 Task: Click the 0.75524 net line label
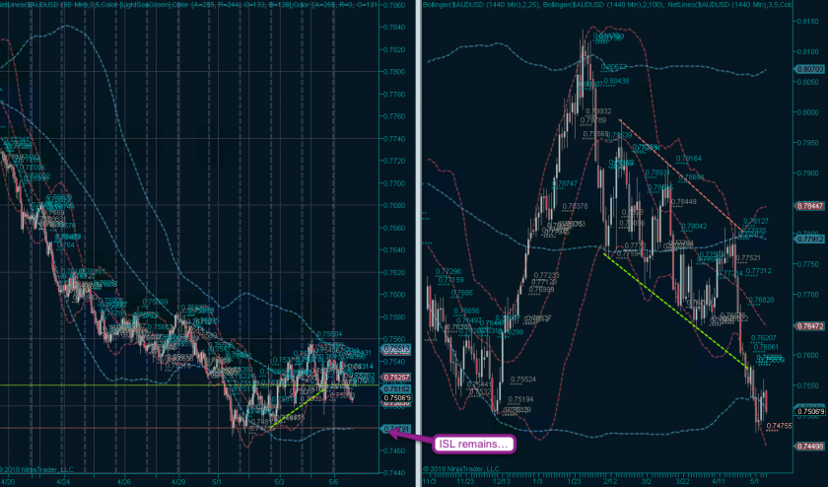(523, 380)
